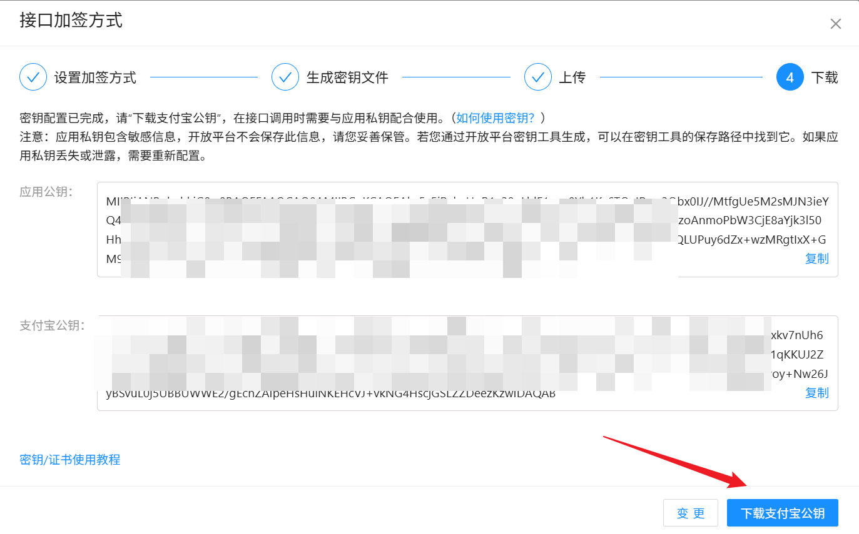The image size is (859, 534).
Task: Click the step 2 checkmark circle icon
Action: click(x=285, y=77)
